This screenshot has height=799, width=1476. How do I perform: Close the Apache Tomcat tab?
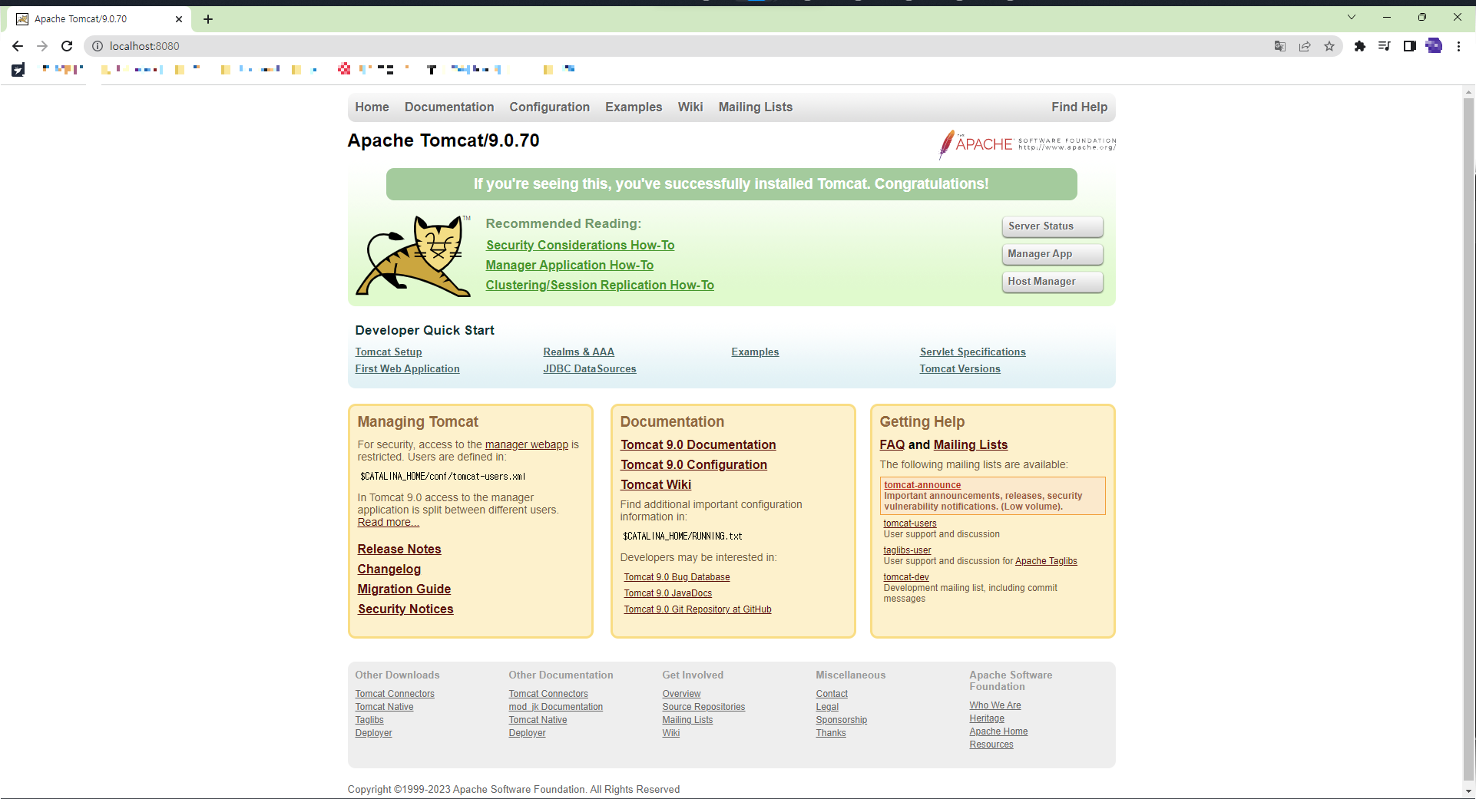[179, 19]
